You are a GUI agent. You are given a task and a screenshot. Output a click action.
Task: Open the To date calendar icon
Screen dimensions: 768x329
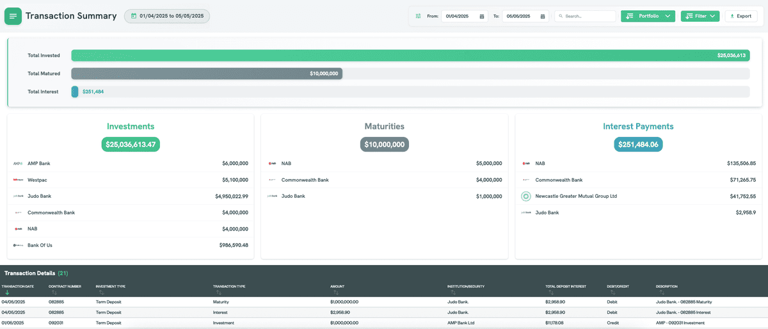click(x=543, y=16)
